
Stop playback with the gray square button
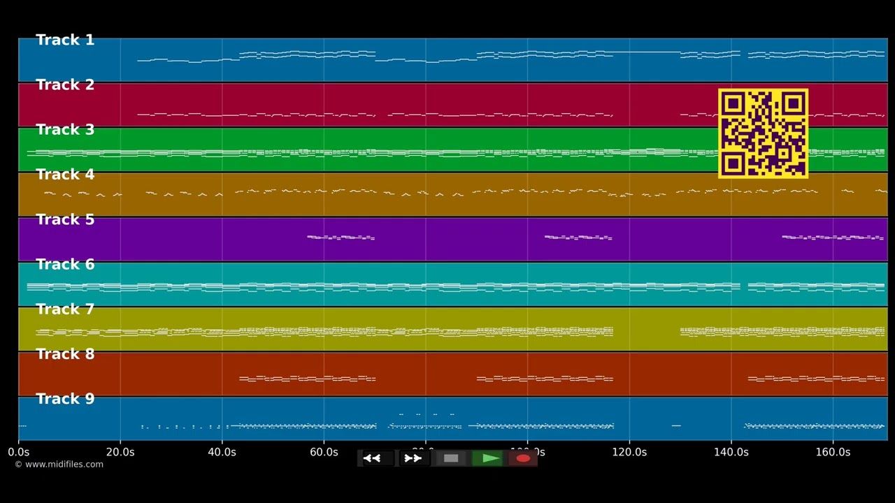pyautogui.click(x=451, y=458)
